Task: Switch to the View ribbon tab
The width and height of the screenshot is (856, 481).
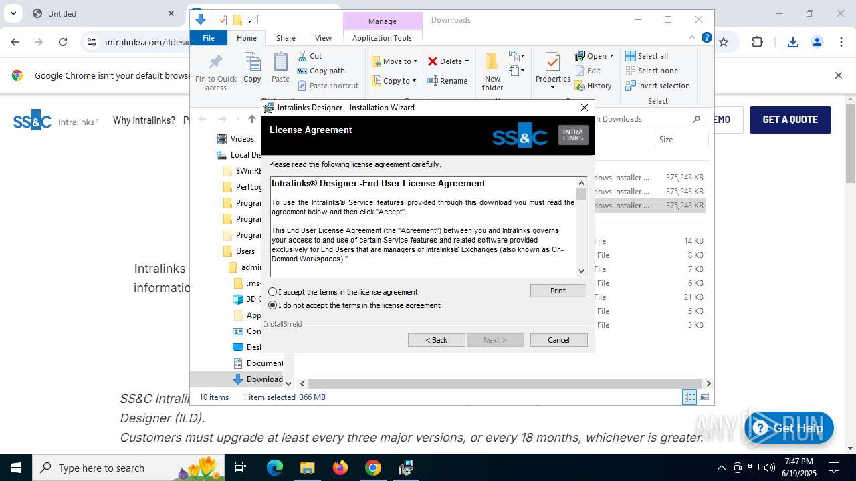Action: point(323,38)
